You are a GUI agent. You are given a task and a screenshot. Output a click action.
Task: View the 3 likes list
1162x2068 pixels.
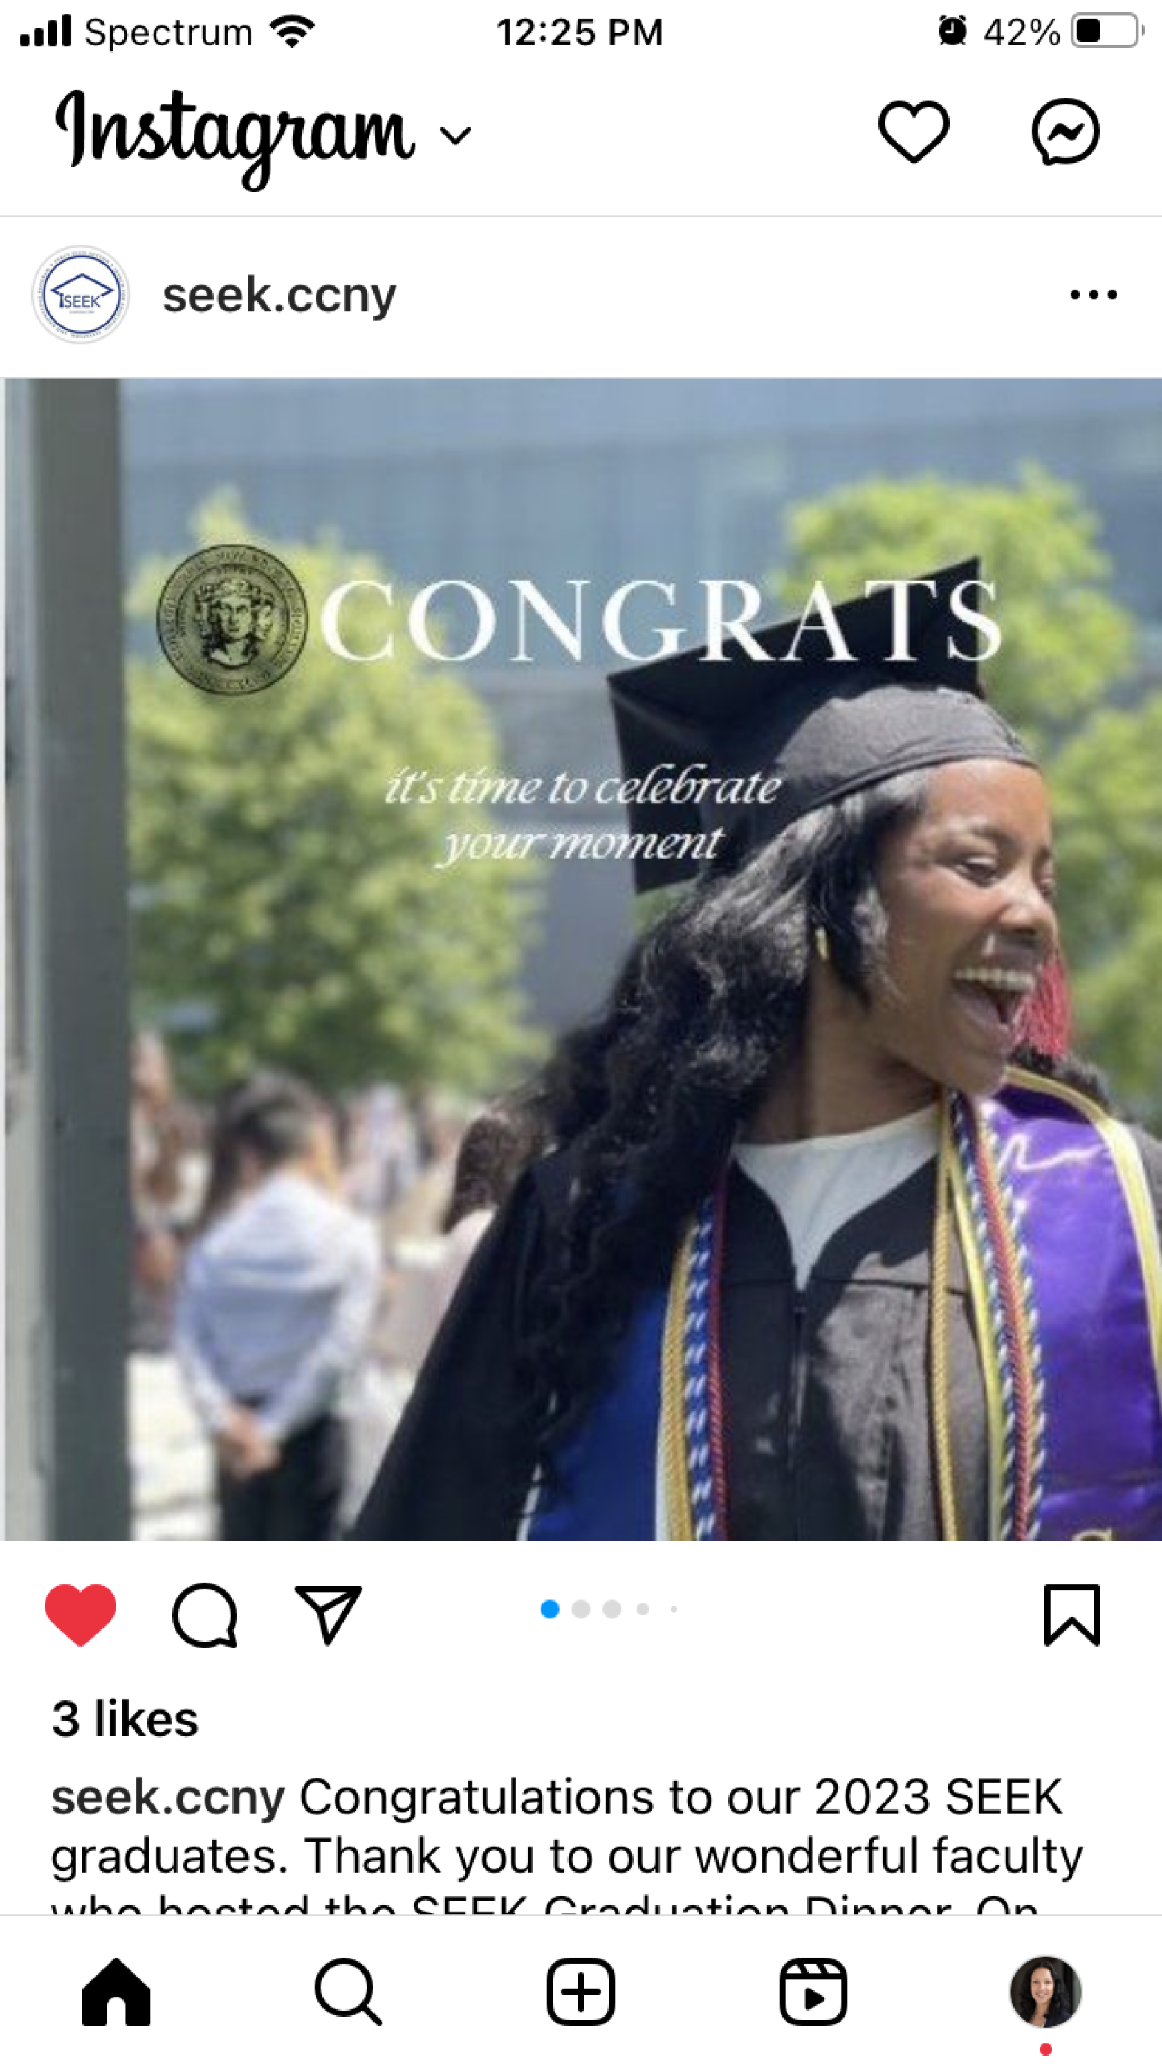click(125, 1720)
